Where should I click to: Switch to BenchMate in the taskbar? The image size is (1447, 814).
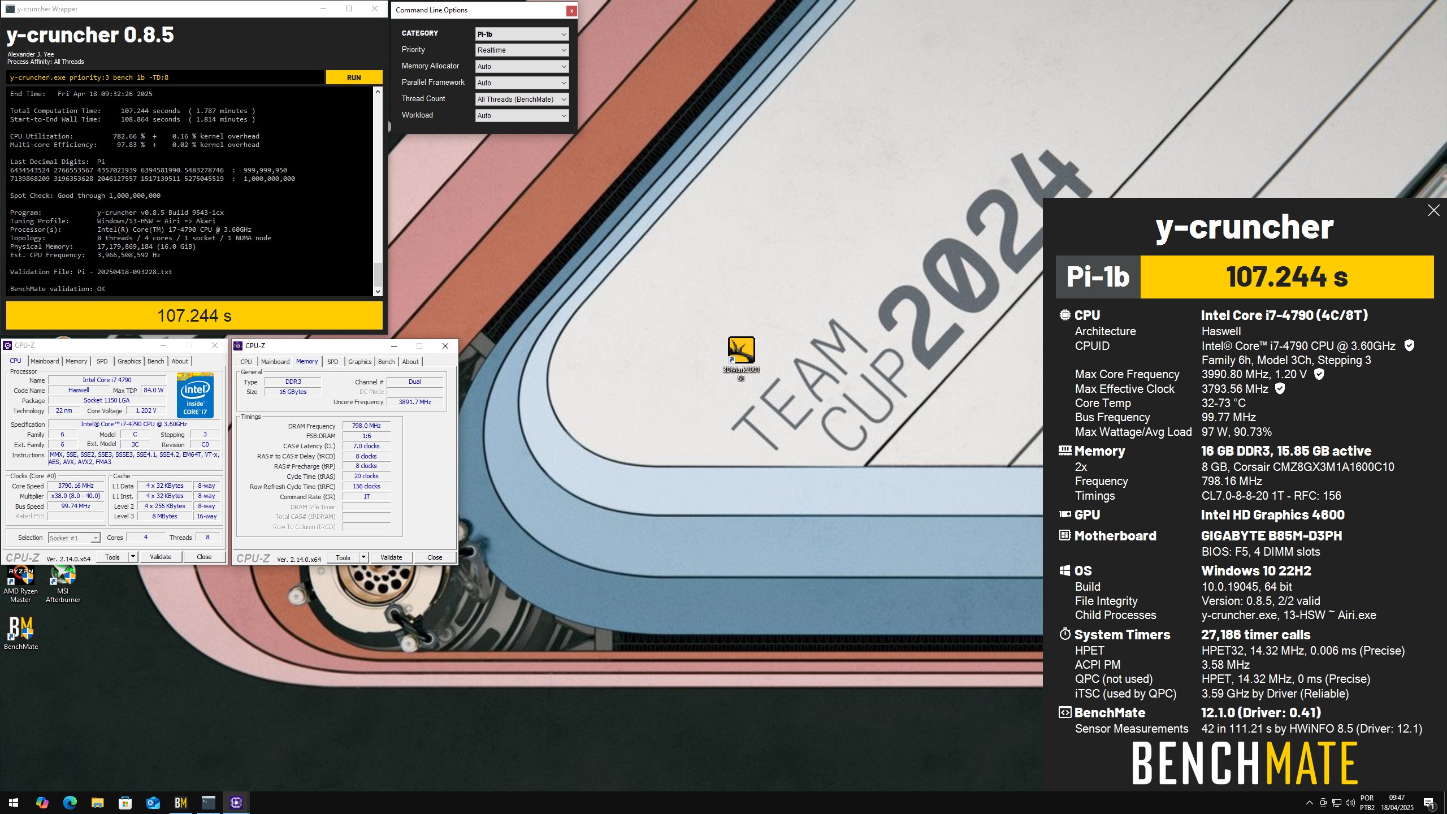coord(181,802)
